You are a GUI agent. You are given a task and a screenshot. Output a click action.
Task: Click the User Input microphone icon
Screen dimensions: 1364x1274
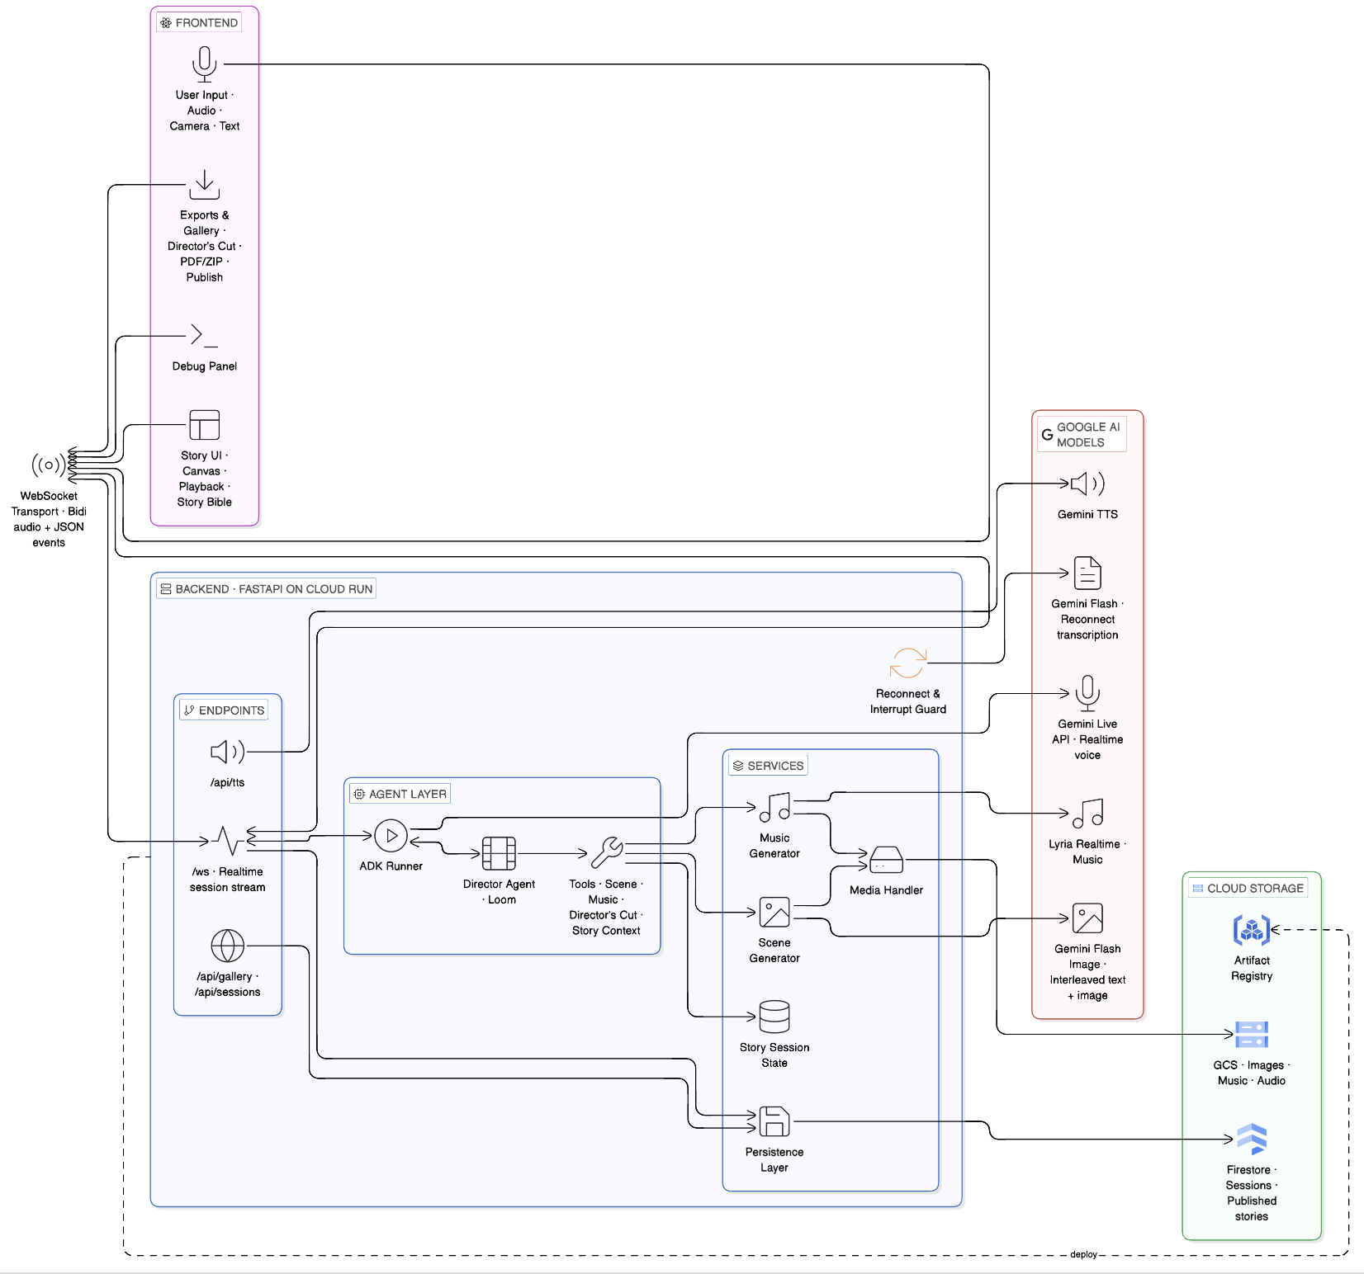point(204,64)
